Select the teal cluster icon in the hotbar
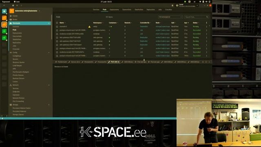This screenshot has width=261, height=147. click(4, 11)
